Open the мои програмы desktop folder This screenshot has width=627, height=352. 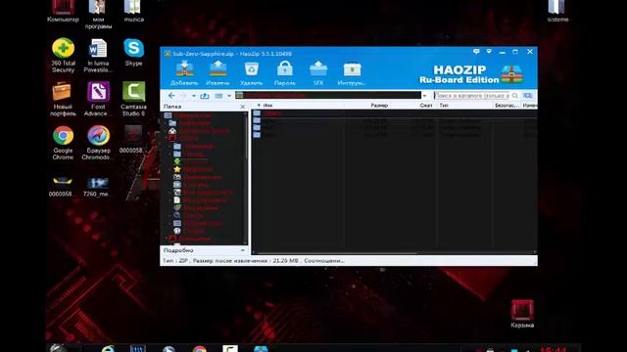(98, 15)
